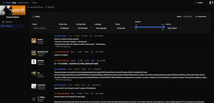Image resolution: width=214 pixels, height=103 pixels.
Task: Focus the Search reviews input field
Action: (45, 28)
